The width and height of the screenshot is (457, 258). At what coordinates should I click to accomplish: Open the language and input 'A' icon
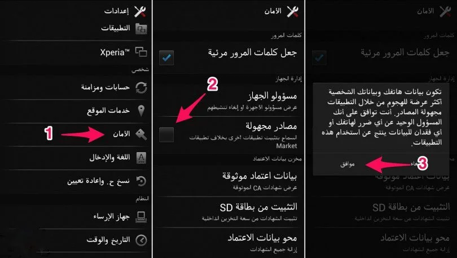[x=142, y=158]
